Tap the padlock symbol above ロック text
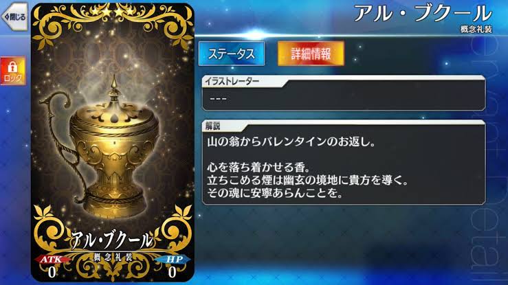Image resolution: width=508 pixels, height=285 pixels. point(12,67)
